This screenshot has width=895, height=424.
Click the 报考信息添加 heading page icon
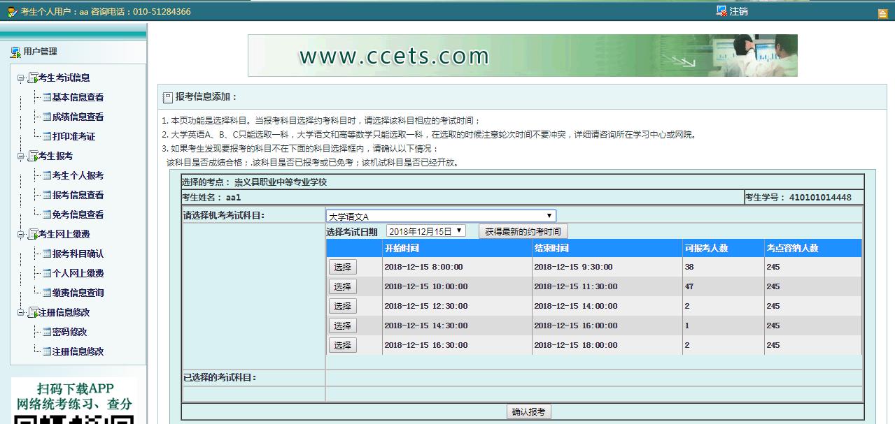167,97
